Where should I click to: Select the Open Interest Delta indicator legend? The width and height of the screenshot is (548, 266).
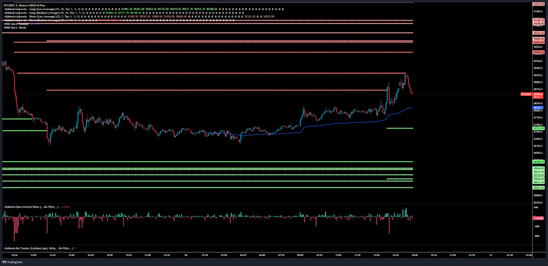point(31,207)
